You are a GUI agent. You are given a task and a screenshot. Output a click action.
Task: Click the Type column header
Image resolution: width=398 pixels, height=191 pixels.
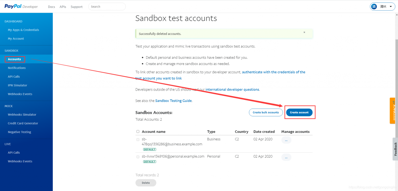(211, 132)
